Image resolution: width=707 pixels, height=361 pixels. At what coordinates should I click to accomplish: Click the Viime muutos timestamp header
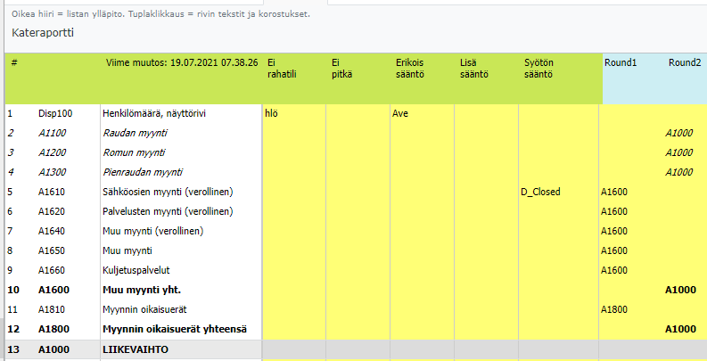(x=182, y=63)
